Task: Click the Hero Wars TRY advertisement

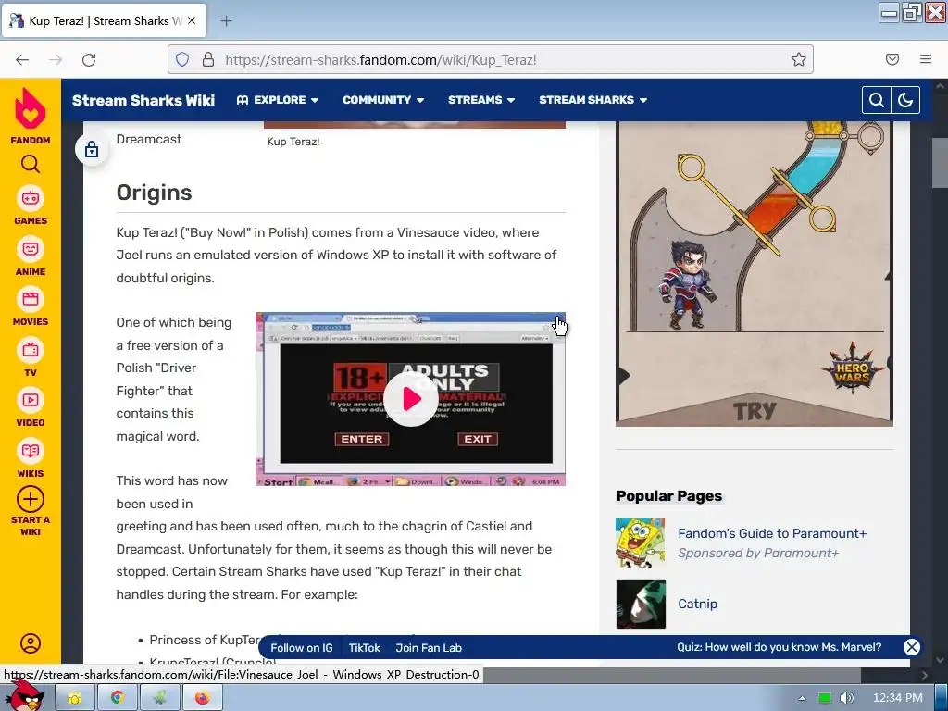Action: [754, 273]
